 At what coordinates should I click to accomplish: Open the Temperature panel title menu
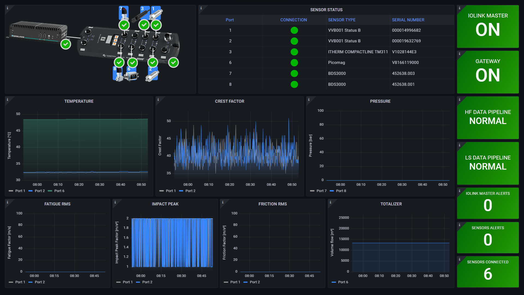pos(79,101)
